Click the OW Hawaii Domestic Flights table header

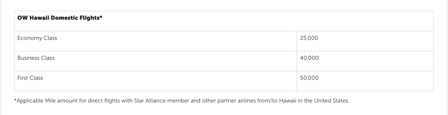click(x=60, y=18)
